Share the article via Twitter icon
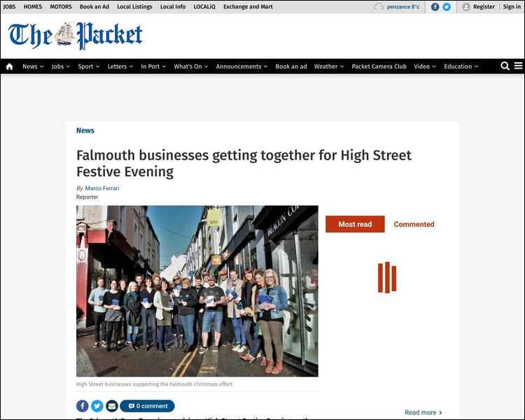Screen dimensions: 525x420 click(97, 406)
